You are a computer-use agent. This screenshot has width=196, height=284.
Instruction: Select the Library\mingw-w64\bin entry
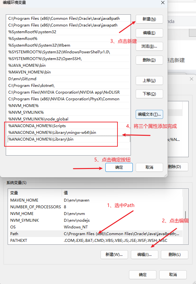[68, 132]
